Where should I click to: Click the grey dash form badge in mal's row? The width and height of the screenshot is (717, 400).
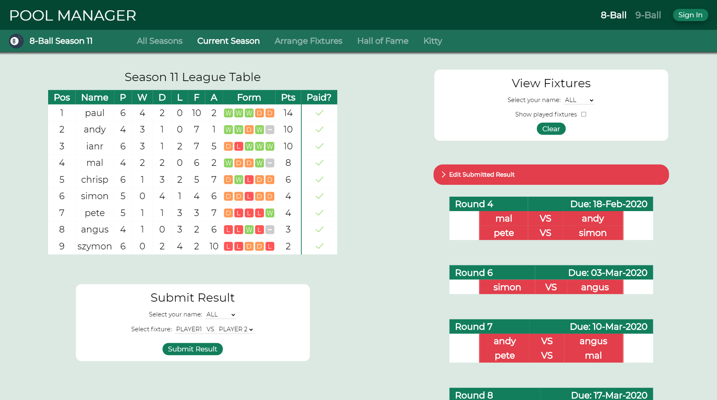pyautogui.click(x=269, y=163)
